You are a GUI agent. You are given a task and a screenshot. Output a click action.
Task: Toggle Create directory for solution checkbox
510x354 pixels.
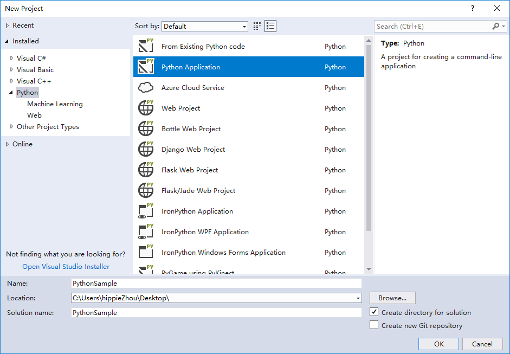pos(374,312)
